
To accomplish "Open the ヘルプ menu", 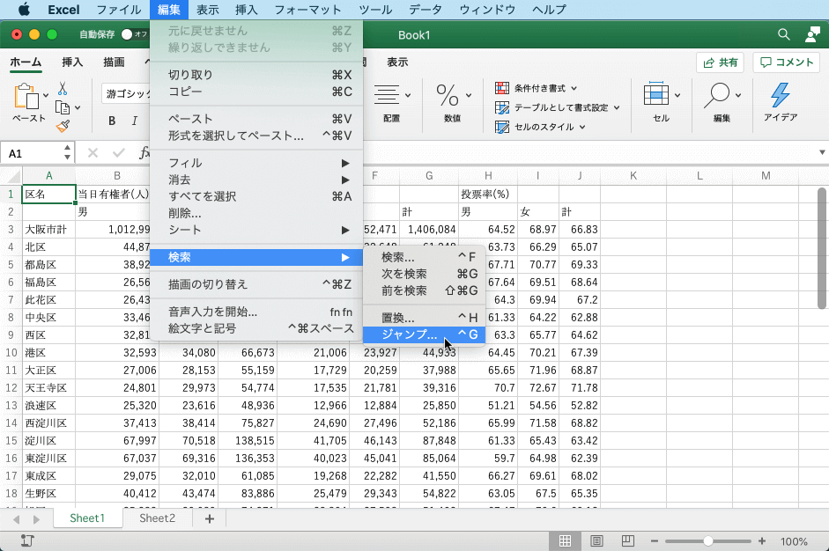I will click(549, 10).
